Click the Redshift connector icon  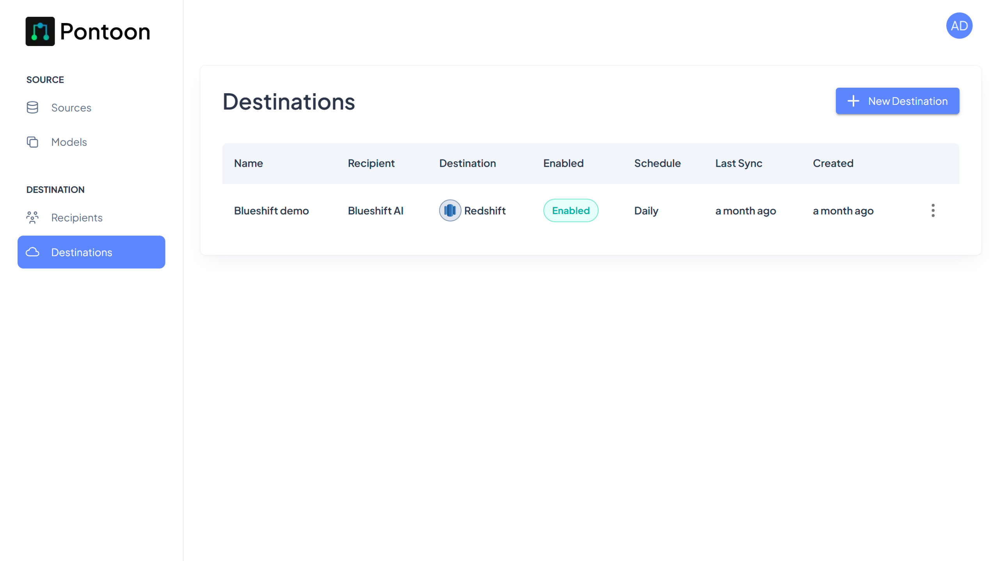450,211
